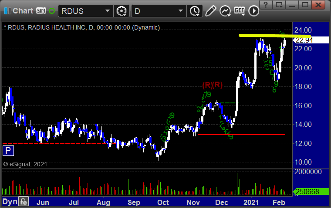Click the Aug label on time axis
The image size is (331, 208).
pyautogui.click(x=103, y=202)
